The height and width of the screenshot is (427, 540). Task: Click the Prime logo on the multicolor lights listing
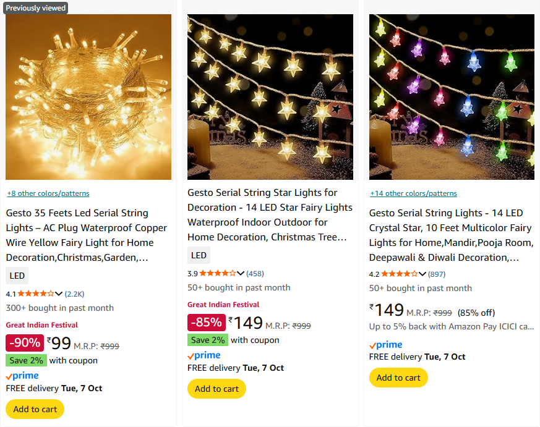[386, 345]
